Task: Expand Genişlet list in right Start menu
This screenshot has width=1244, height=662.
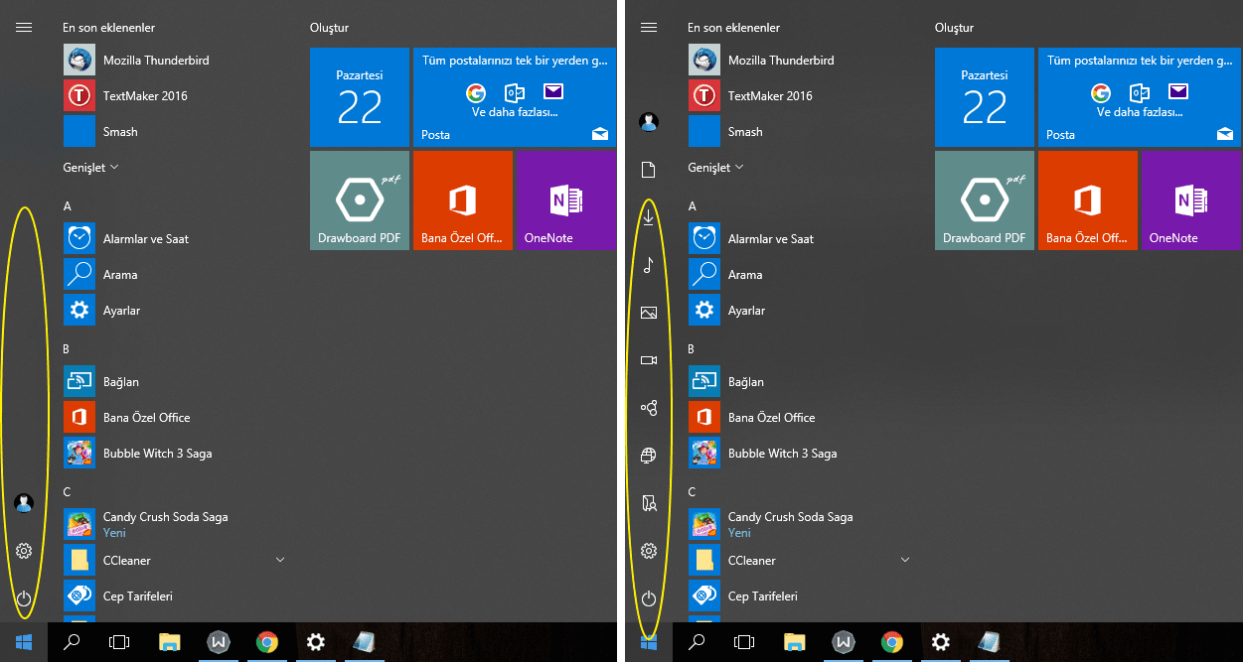Action: click(x=715, y=167)
